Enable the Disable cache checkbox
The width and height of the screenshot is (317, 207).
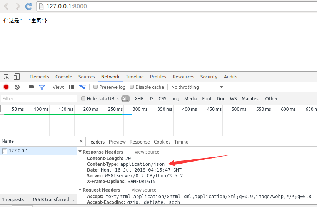pyautogui.click(x=132, y=87)
